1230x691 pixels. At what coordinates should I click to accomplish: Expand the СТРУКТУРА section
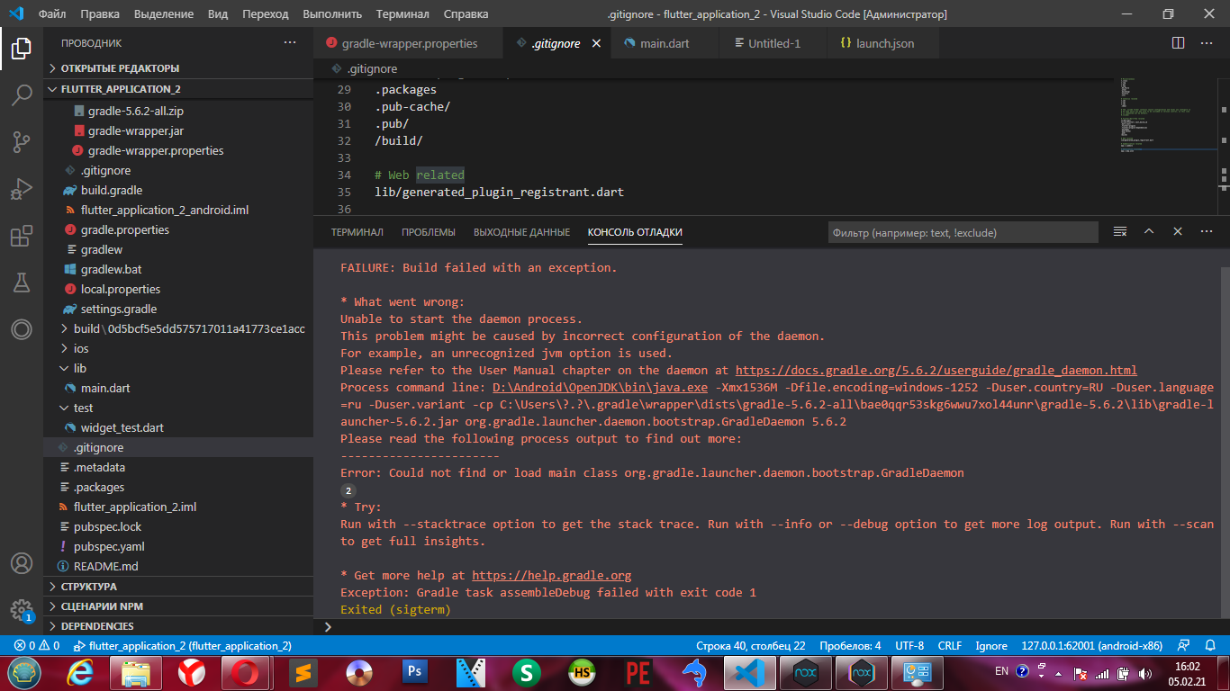178,587
